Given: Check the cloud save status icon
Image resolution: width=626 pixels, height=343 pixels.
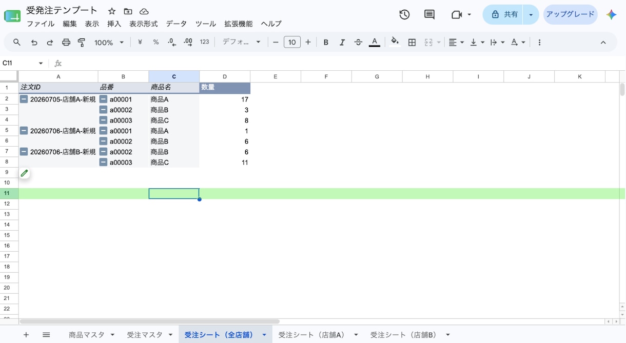Looking at the screenshot, I should click(x=144, y=11).
